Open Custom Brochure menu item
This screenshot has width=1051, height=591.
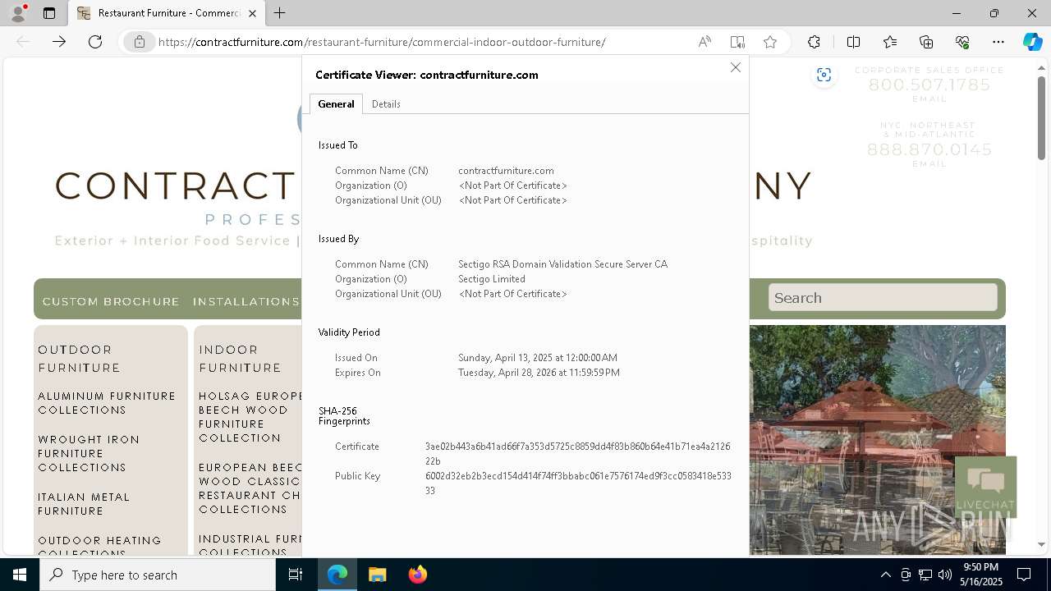(111, 302)
